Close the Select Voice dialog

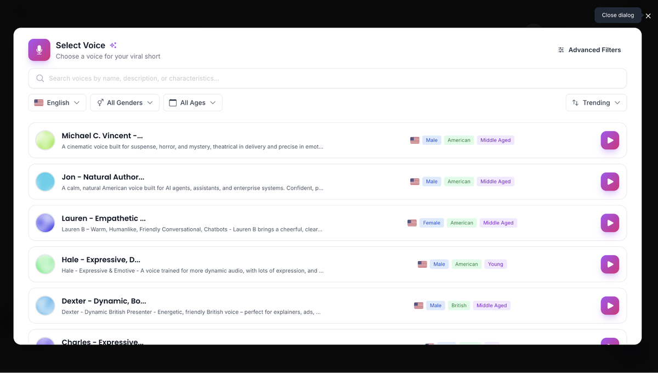tap(648, 16)
